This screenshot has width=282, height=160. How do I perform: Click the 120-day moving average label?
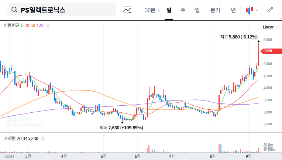(40, 25)
